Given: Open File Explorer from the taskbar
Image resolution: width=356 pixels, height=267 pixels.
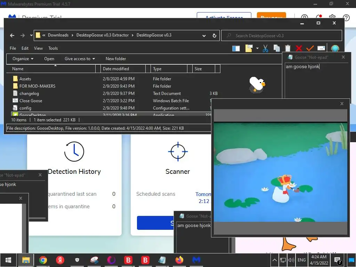Looking at the screenshot, I should [26, 260].
